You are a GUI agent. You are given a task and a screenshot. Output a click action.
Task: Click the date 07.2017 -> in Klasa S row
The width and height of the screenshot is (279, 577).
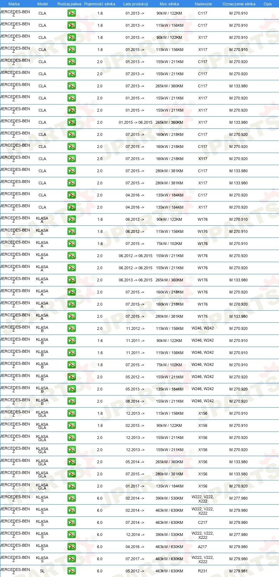tap(135, 559)
